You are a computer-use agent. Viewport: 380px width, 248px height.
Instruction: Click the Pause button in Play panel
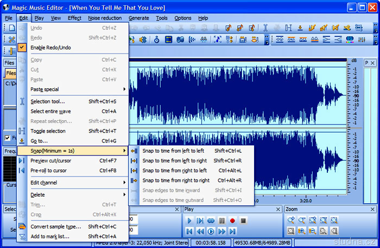(x=221, y=220)
